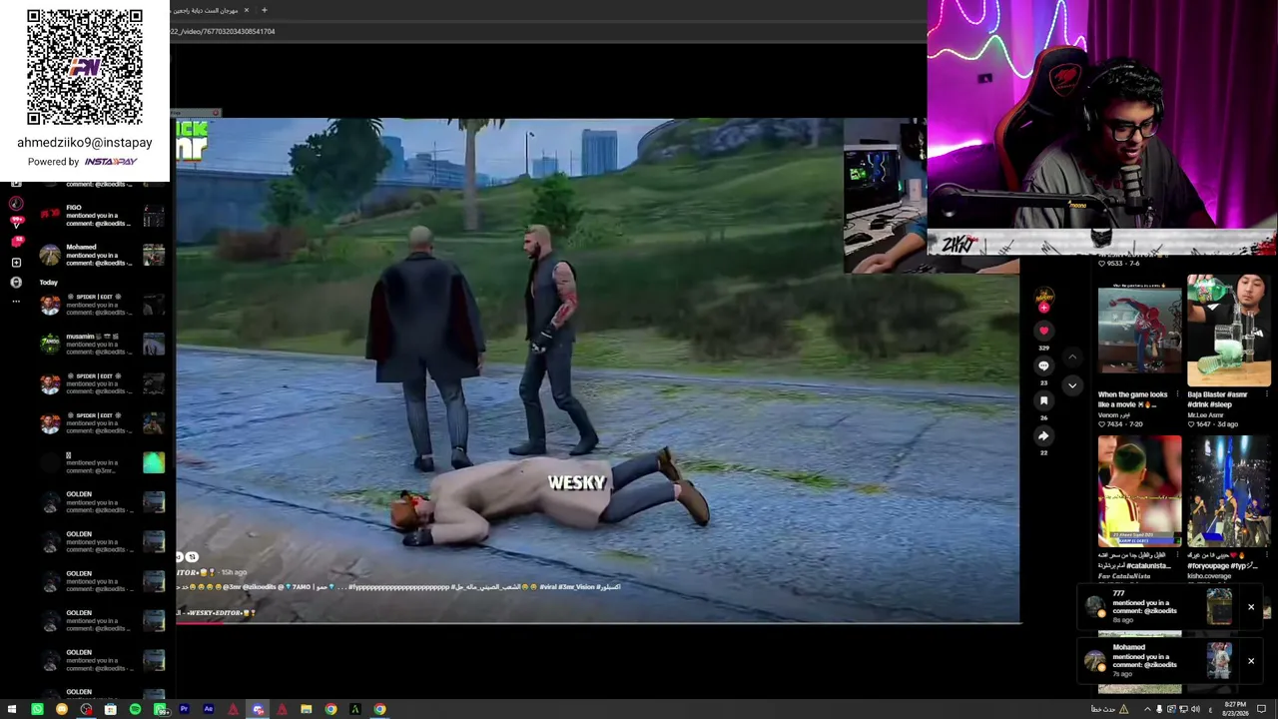Go to the previous video with up arrow
Viewport: 1278px width, 719px height.
(x=1072, y=357)
